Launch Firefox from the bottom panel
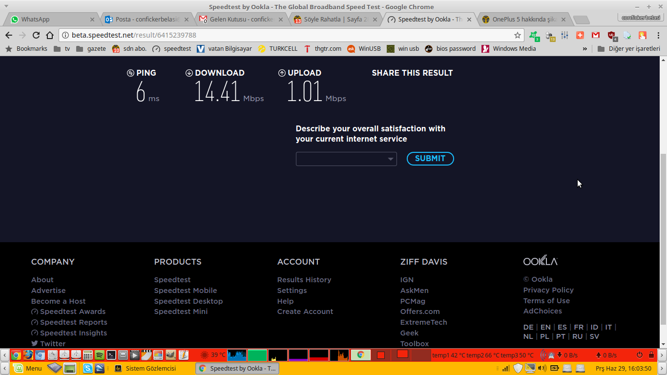The height and width of the screenshot is (375, 667). pos(28,355)
